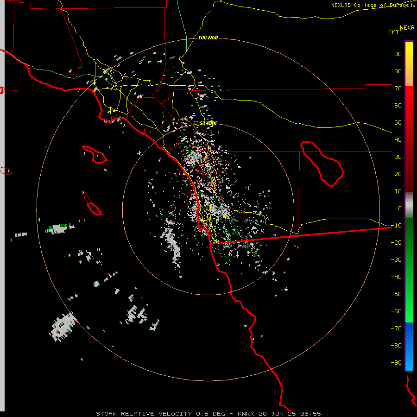Click the -70 value on the velocity scale
Screen dimensions: 417x417
click(396, 329)
